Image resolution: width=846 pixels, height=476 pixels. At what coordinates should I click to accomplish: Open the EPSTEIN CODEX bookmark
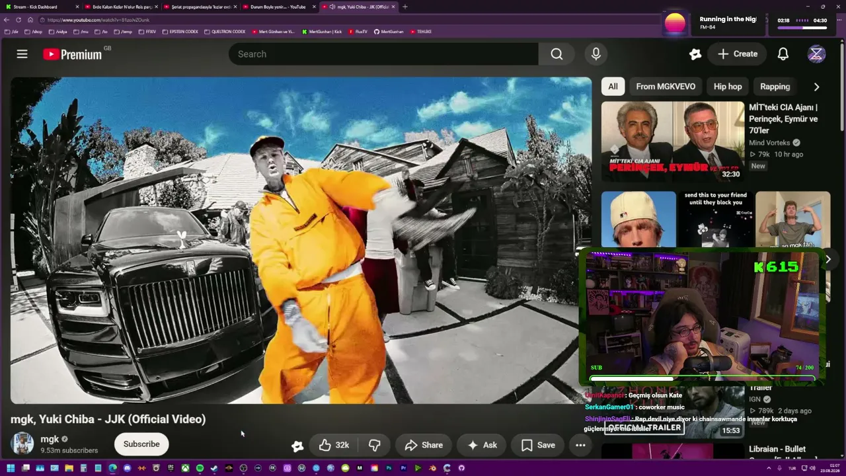(x=180, y=32)
